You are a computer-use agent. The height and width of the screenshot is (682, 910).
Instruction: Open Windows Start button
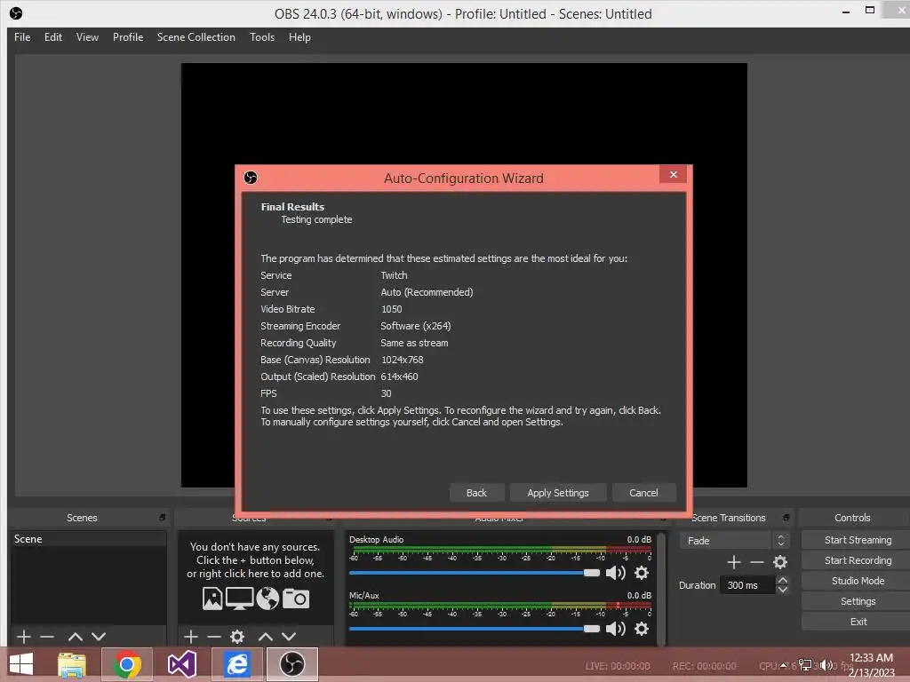pos(21,664)
